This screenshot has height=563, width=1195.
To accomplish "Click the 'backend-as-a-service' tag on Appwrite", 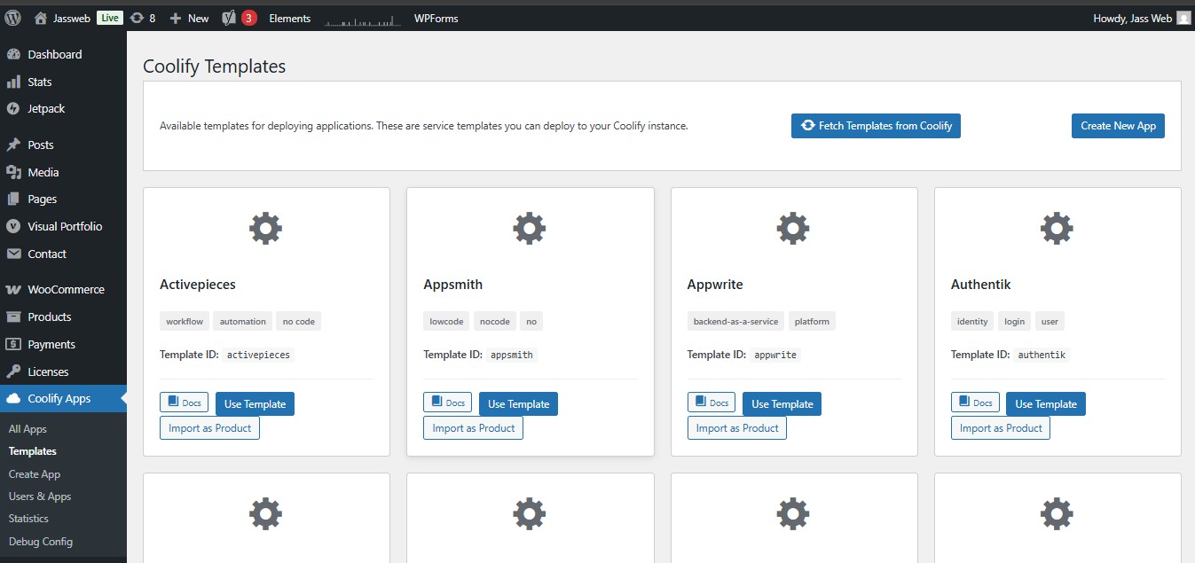I will 735,322.
